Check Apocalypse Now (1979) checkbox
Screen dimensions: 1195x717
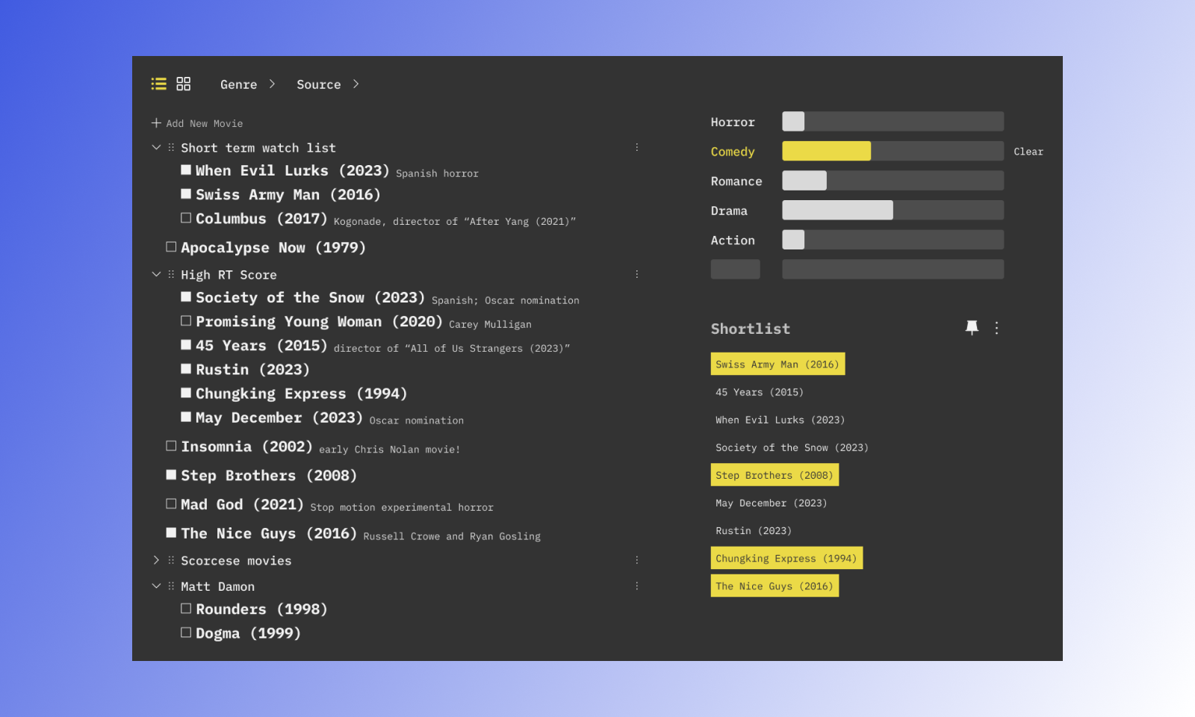[171, 246]
